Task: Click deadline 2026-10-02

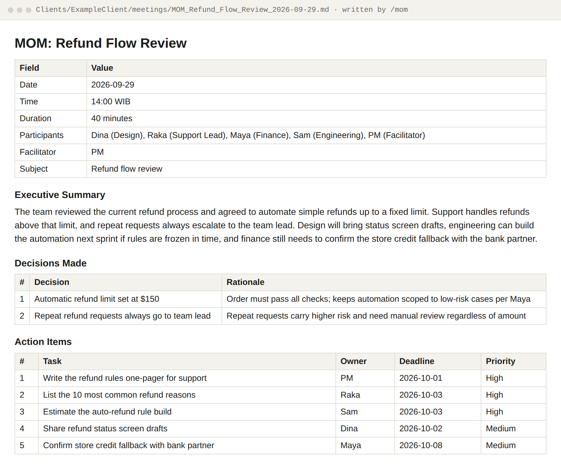Action: [421, 428]
